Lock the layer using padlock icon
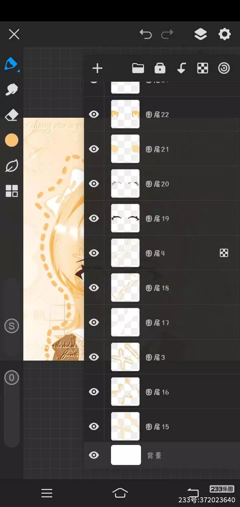 click(160, 68)
